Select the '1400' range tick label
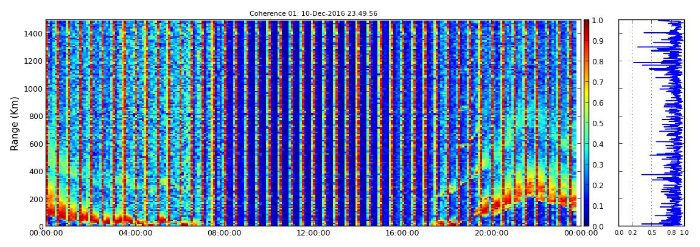 (x=33, y=33)
